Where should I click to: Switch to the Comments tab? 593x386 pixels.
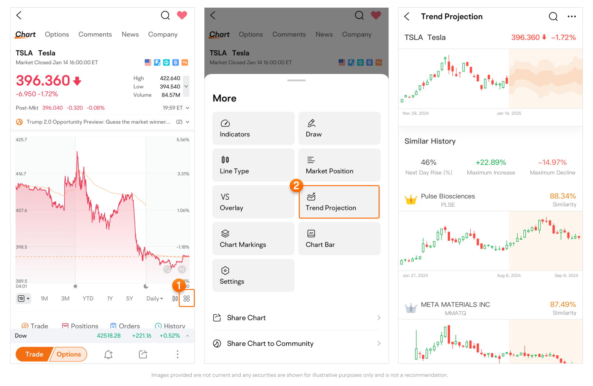[95, 34]
